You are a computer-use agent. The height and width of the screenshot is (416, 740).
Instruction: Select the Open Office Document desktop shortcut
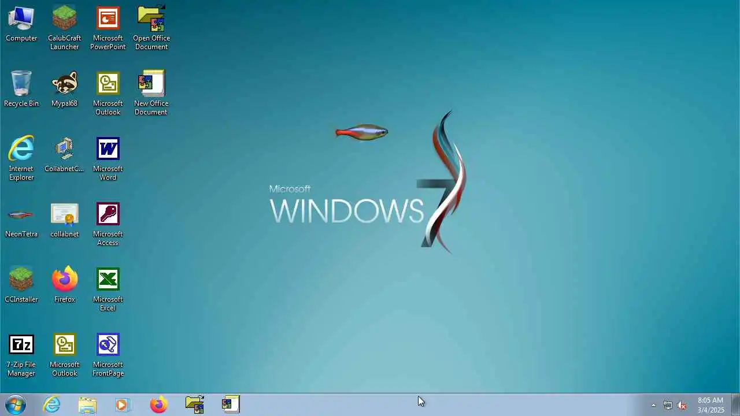point(151,28)
